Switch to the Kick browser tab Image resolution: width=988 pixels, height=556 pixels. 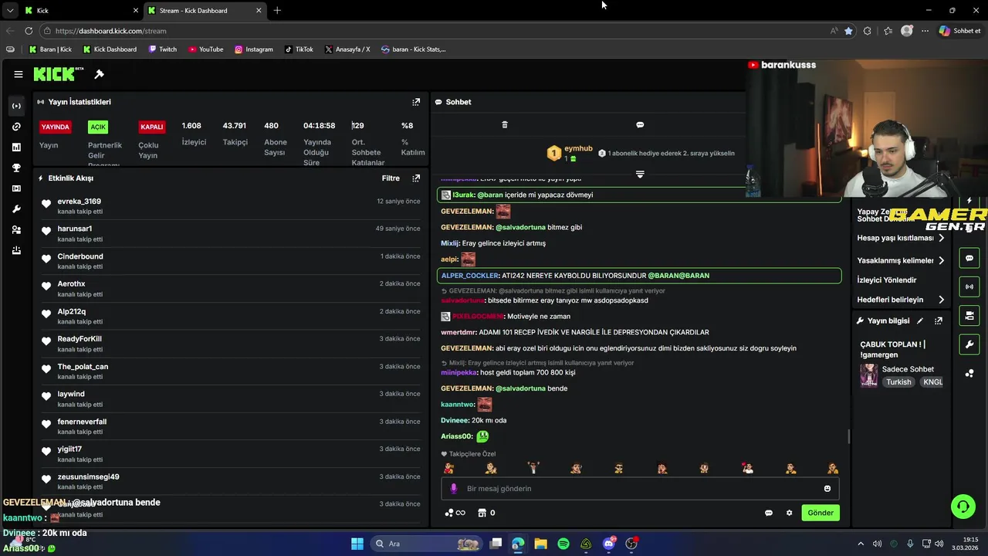[80, 11]
